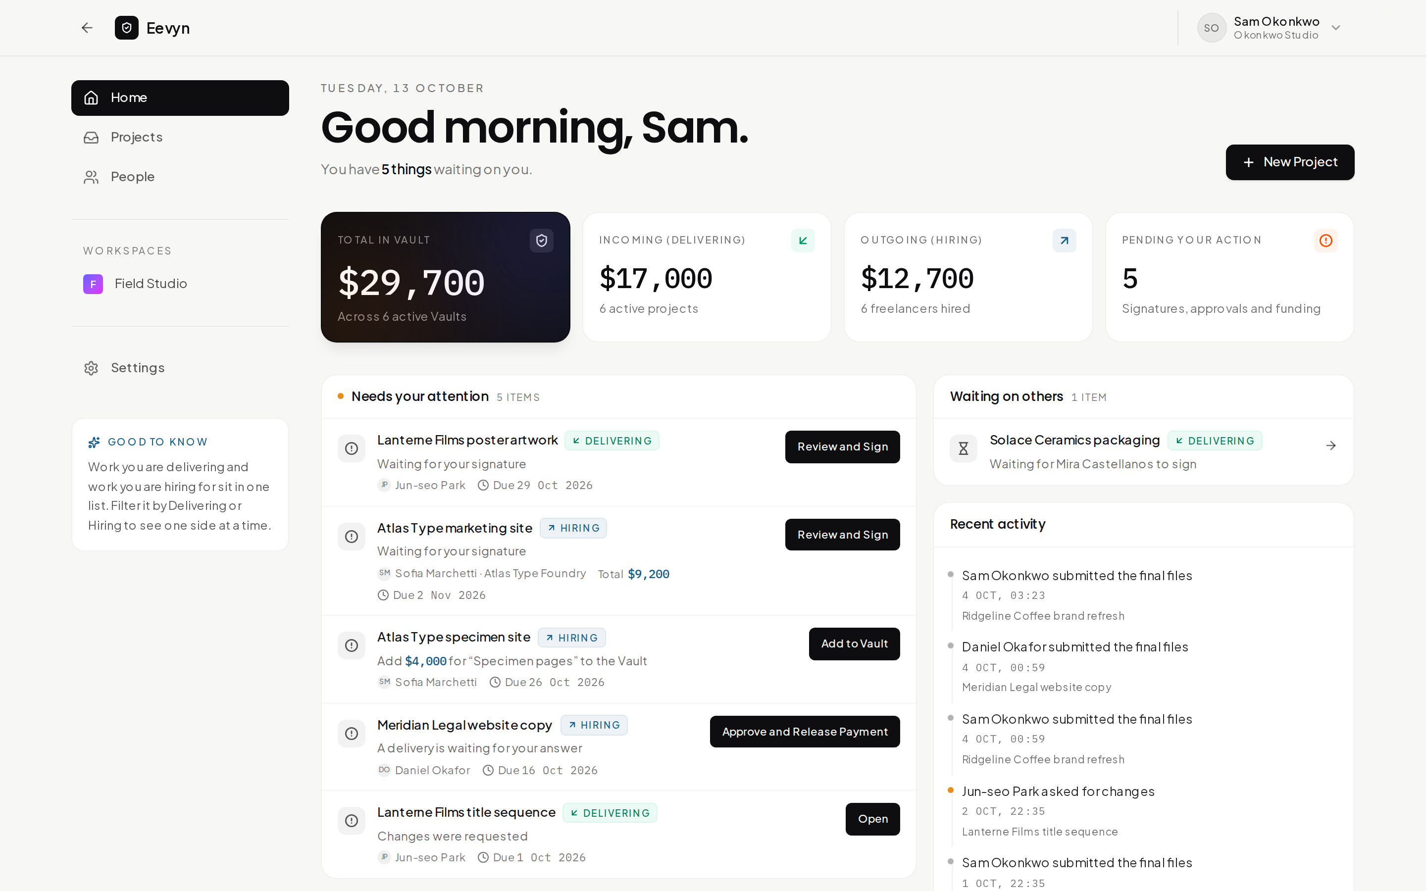Click Review and Sign for Lanterne Films poster
Viewport: 1426px width, 891px height.
(x=842, y=446)
